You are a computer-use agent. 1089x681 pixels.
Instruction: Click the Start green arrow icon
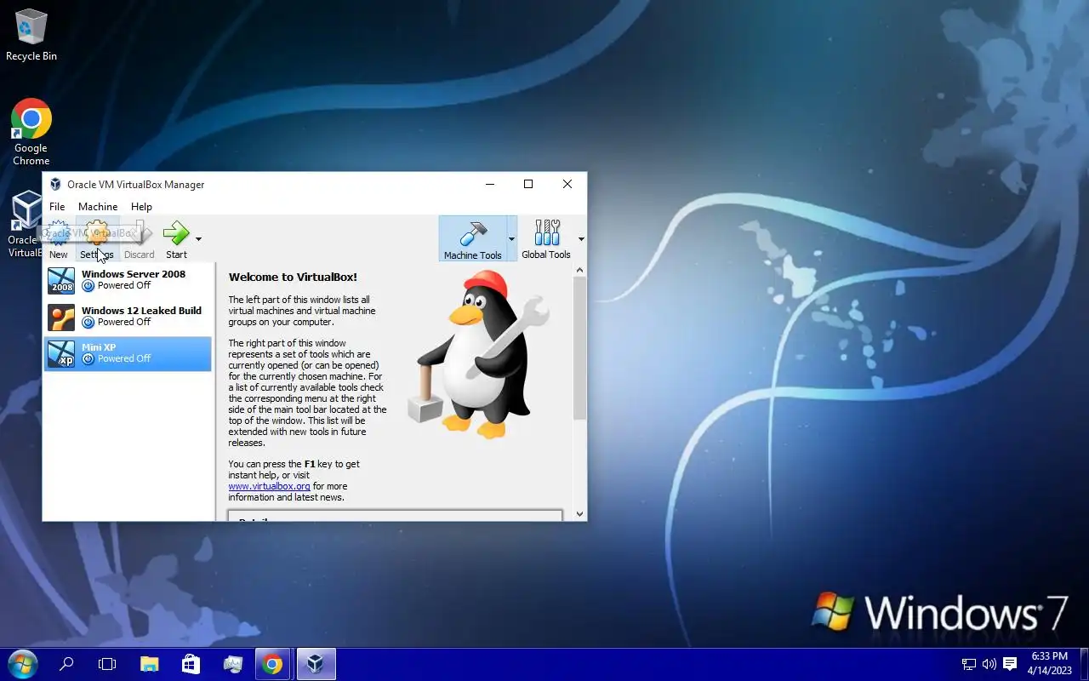(x=176, y=233)
